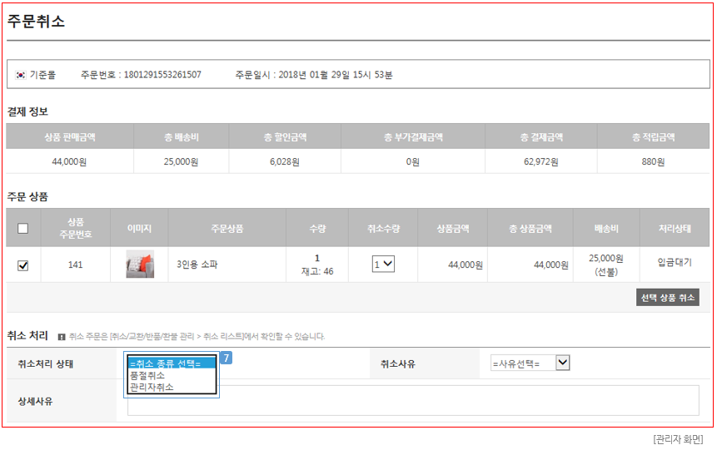
Task: Focus the 상세사유 detail text field
Action: coord(413,401)
